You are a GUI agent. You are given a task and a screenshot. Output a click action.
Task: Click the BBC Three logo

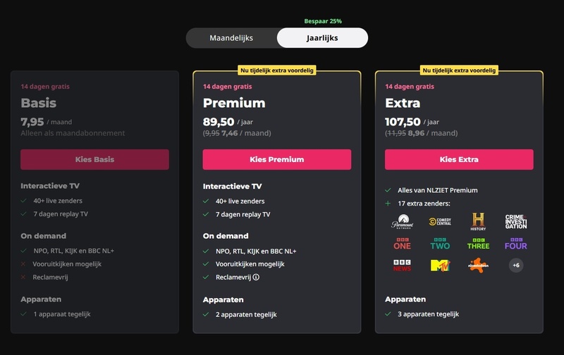coord(478,244)
